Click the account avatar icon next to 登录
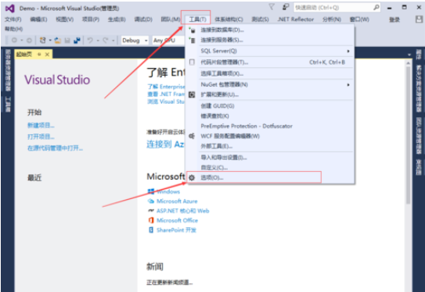The width and height of the screenshot is (425, 292). [x=419, y=20]
